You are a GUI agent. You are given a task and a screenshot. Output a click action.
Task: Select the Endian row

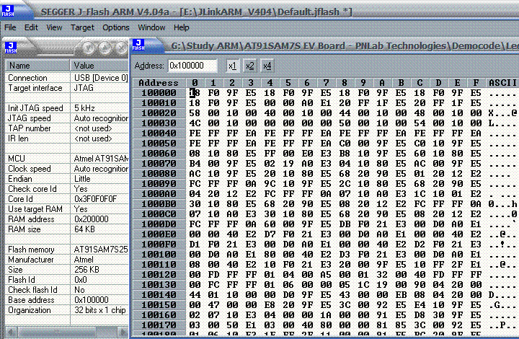pos(67,179)
